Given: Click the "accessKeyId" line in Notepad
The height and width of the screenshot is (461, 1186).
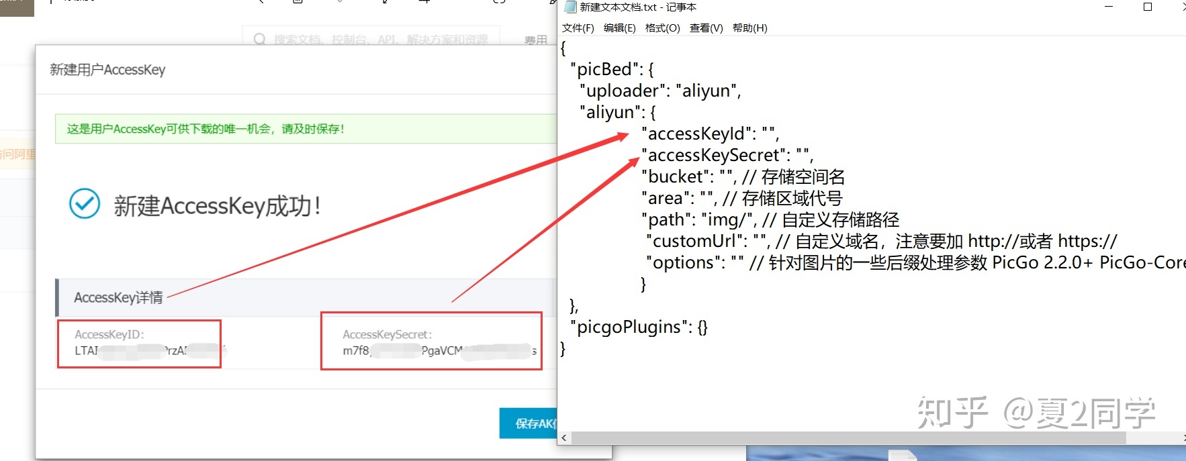Looking at the screenshot, I should (709, 134).
